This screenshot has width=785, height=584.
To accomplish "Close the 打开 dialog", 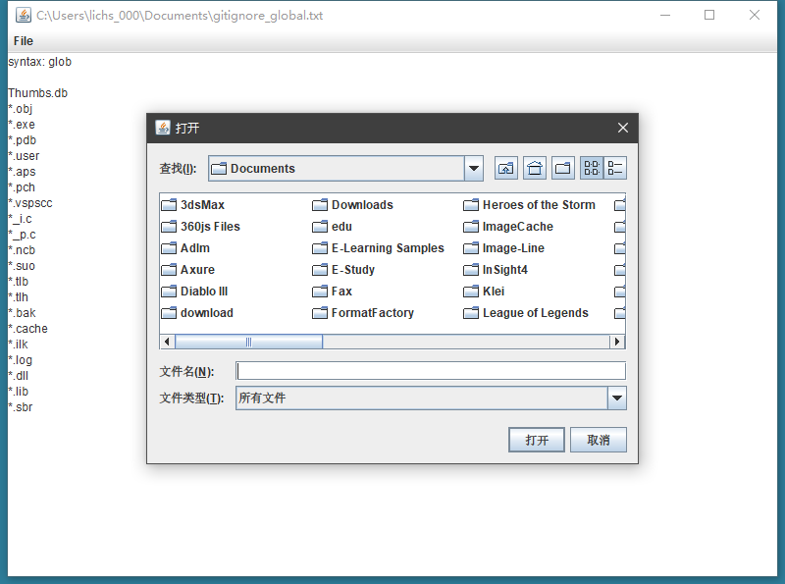I will point(623,128).
